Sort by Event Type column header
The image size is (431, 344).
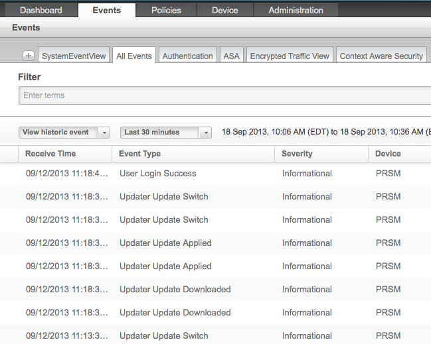point(140,154)
